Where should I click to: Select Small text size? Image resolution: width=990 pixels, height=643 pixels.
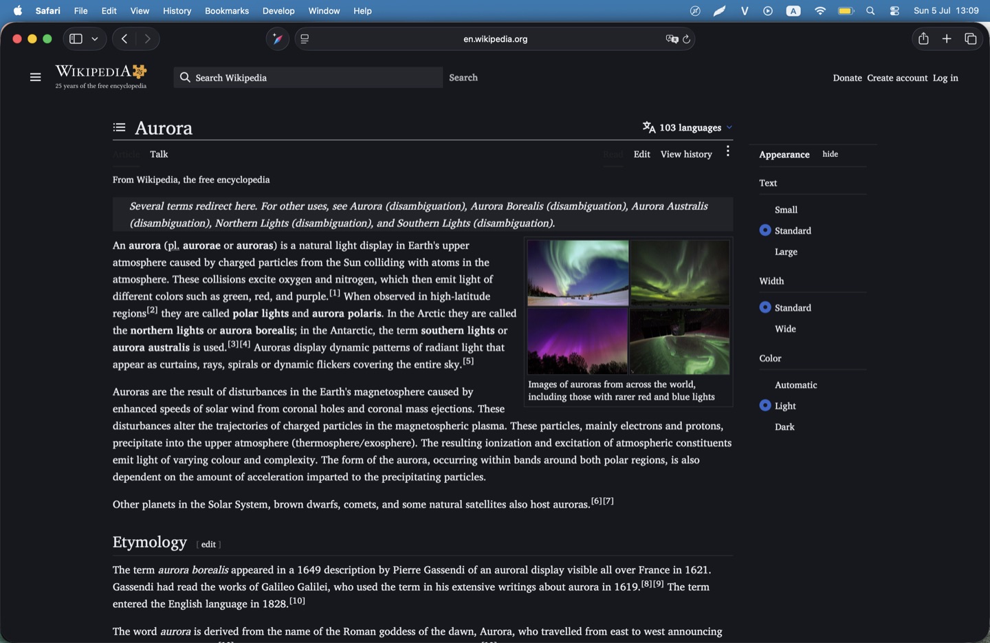point(786,210)
